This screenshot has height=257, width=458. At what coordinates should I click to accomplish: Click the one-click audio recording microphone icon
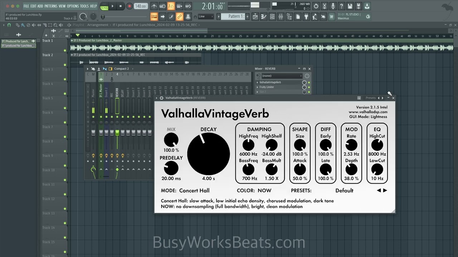pos(333,6)
